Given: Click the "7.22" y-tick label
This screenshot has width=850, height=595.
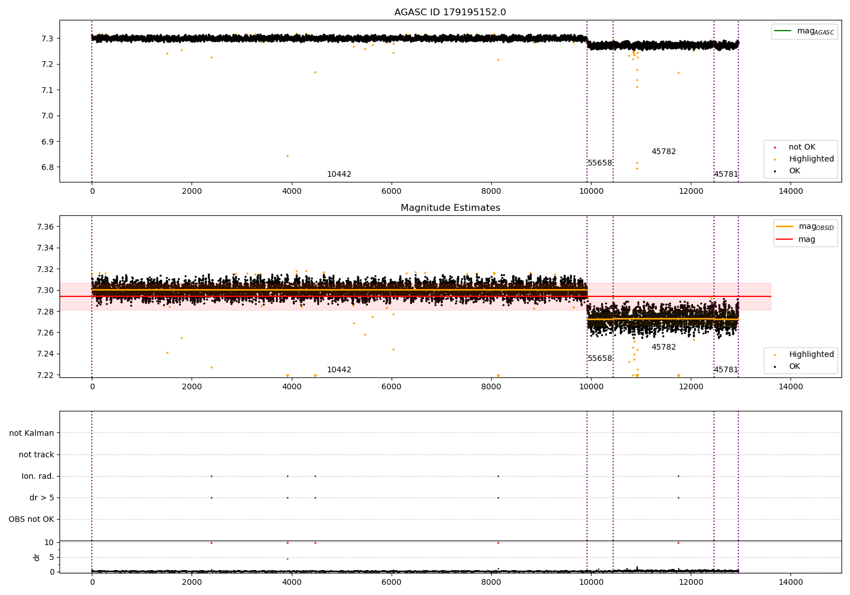Looking at the screenshot, I should (45, 376).
